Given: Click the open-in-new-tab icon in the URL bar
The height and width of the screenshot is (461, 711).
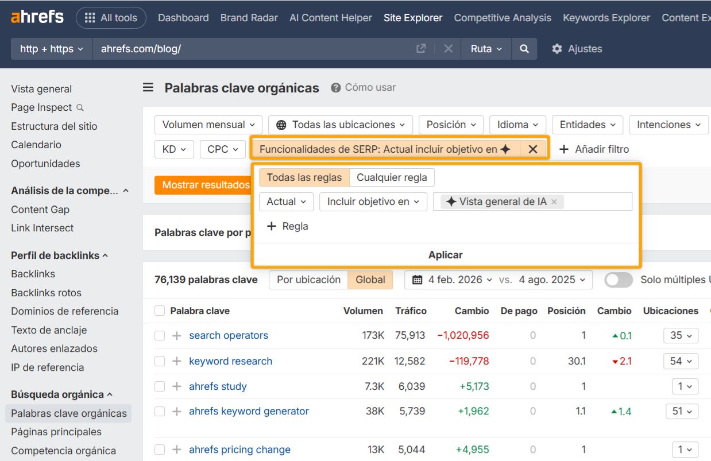Looking at the screenshot, I should pyautogui.click(x=421, y=49).
